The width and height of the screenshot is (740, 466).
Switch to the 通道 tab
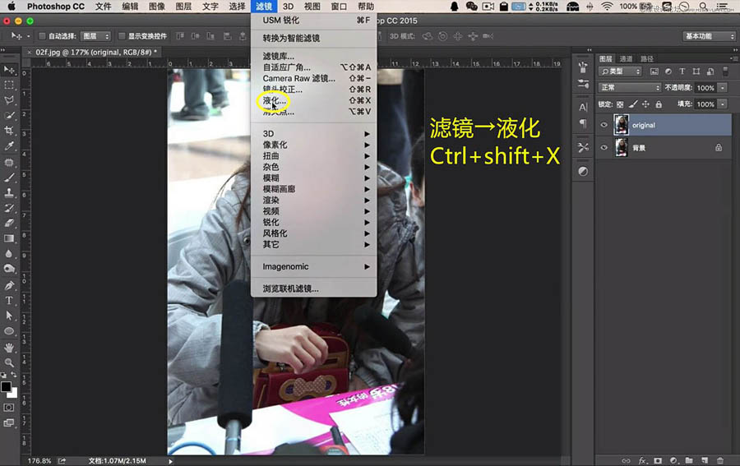point(626,59)
